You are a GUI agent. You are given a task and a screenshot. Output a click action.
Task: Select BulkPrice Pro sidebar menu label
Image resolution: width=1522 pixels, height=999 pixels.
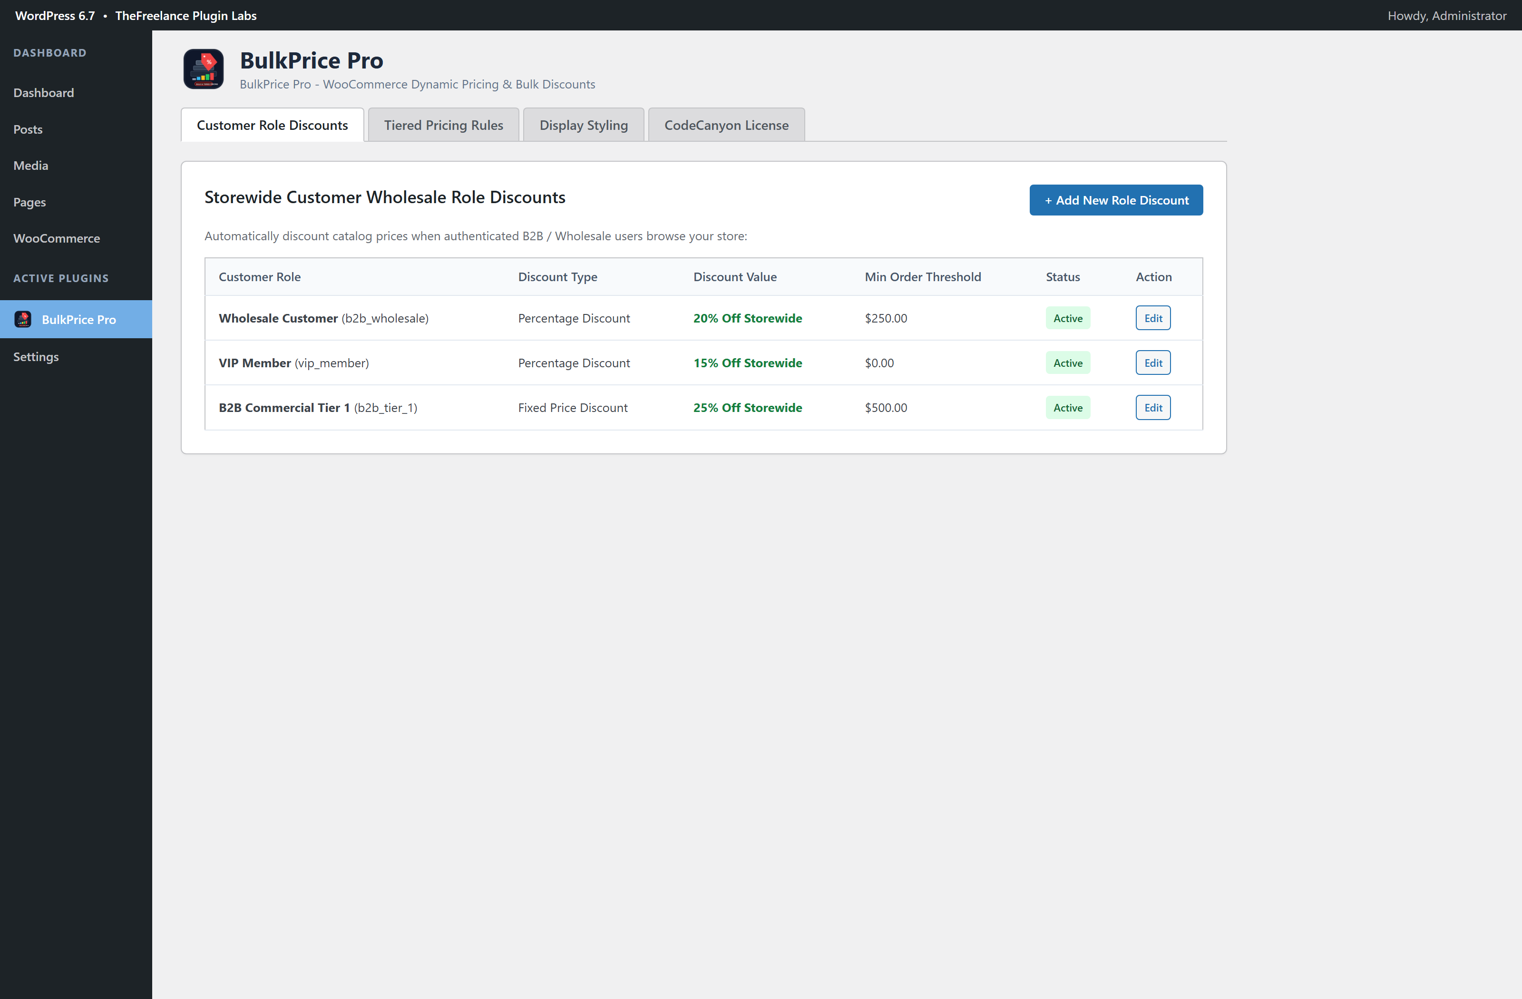tap(78, 319)
